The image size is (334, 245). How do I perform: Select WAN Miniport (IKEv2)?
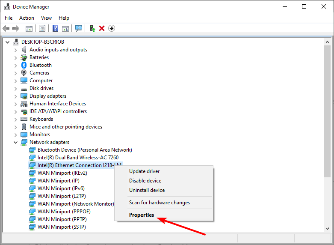[62, 173]
